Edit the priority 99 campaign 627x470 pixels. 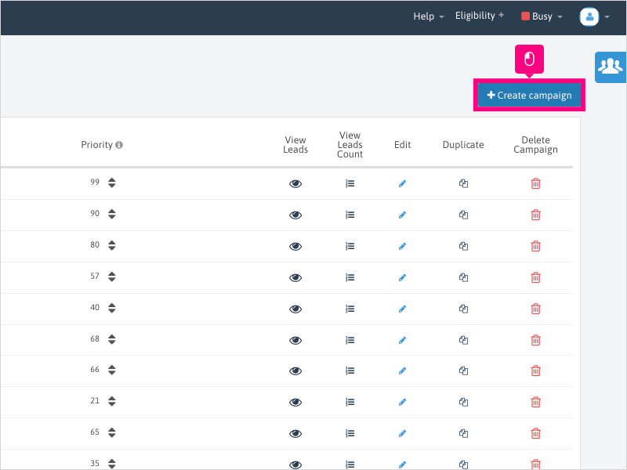(x=402, y=184)
